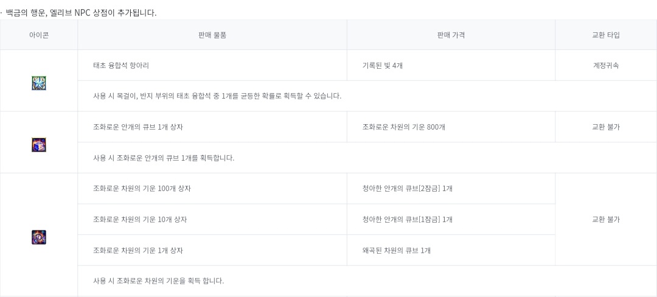This screenshot has height=297, width=657.
Task: Click the 기록된 빛 4개 price cell
Action: [383, 66]
